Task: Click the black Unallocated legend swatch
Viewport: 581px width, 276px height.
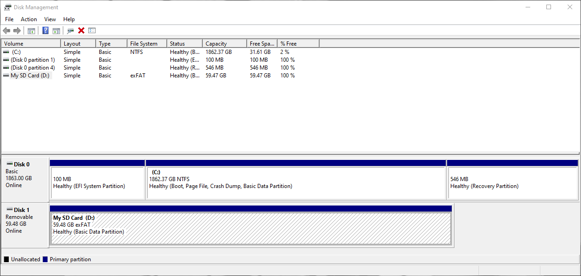Action: [x=6, y=259]
